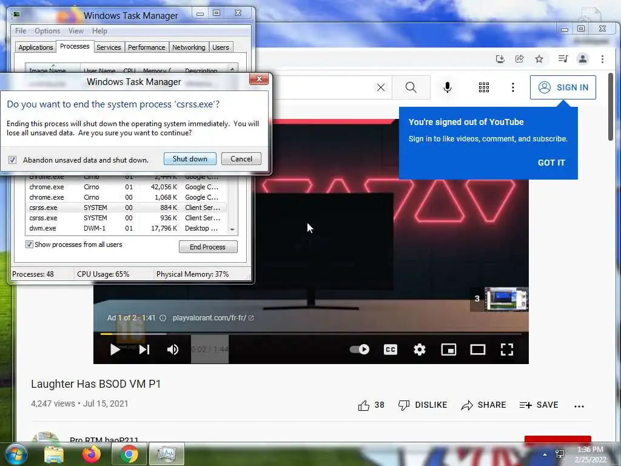Image resolution: width=621 pixels, height=466 pixels.
Task: Switch to theater mode icon
Action: (x=478, y=349)
